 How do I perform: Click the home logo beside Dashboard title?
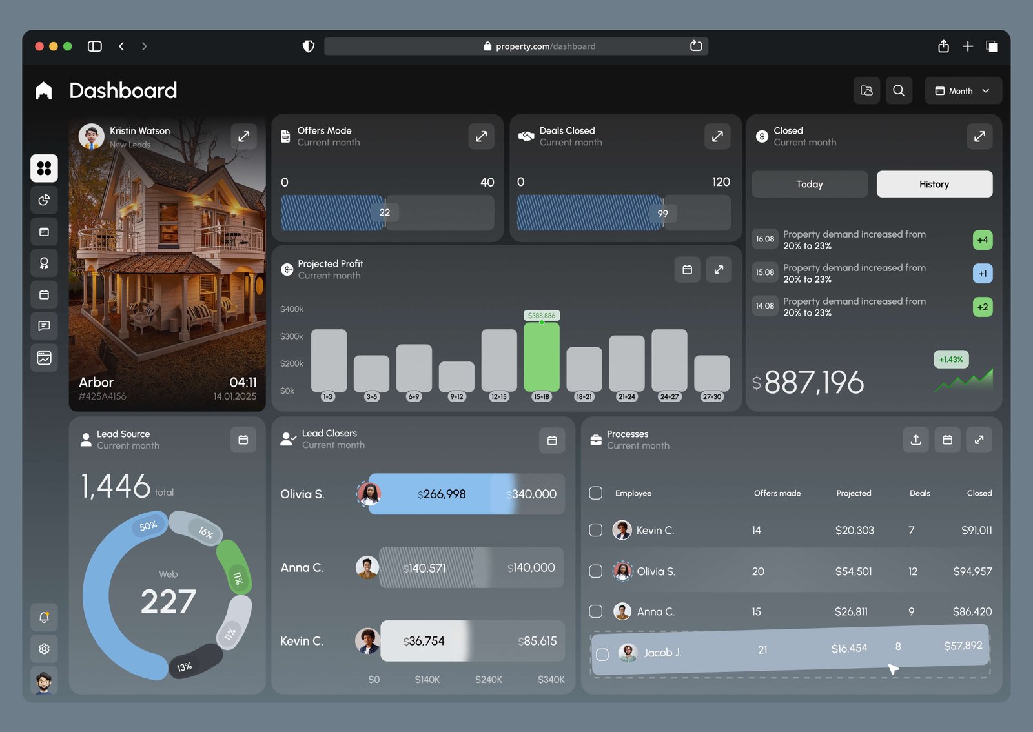(44, 90)
